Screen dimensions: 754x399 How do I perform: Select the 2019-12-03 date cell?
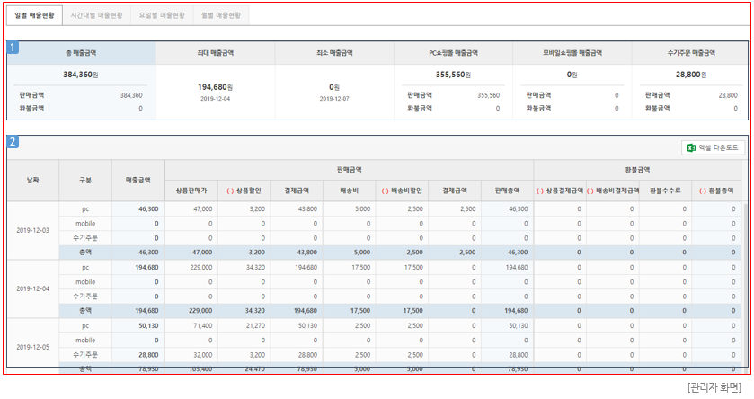click(x=33, y=230)
